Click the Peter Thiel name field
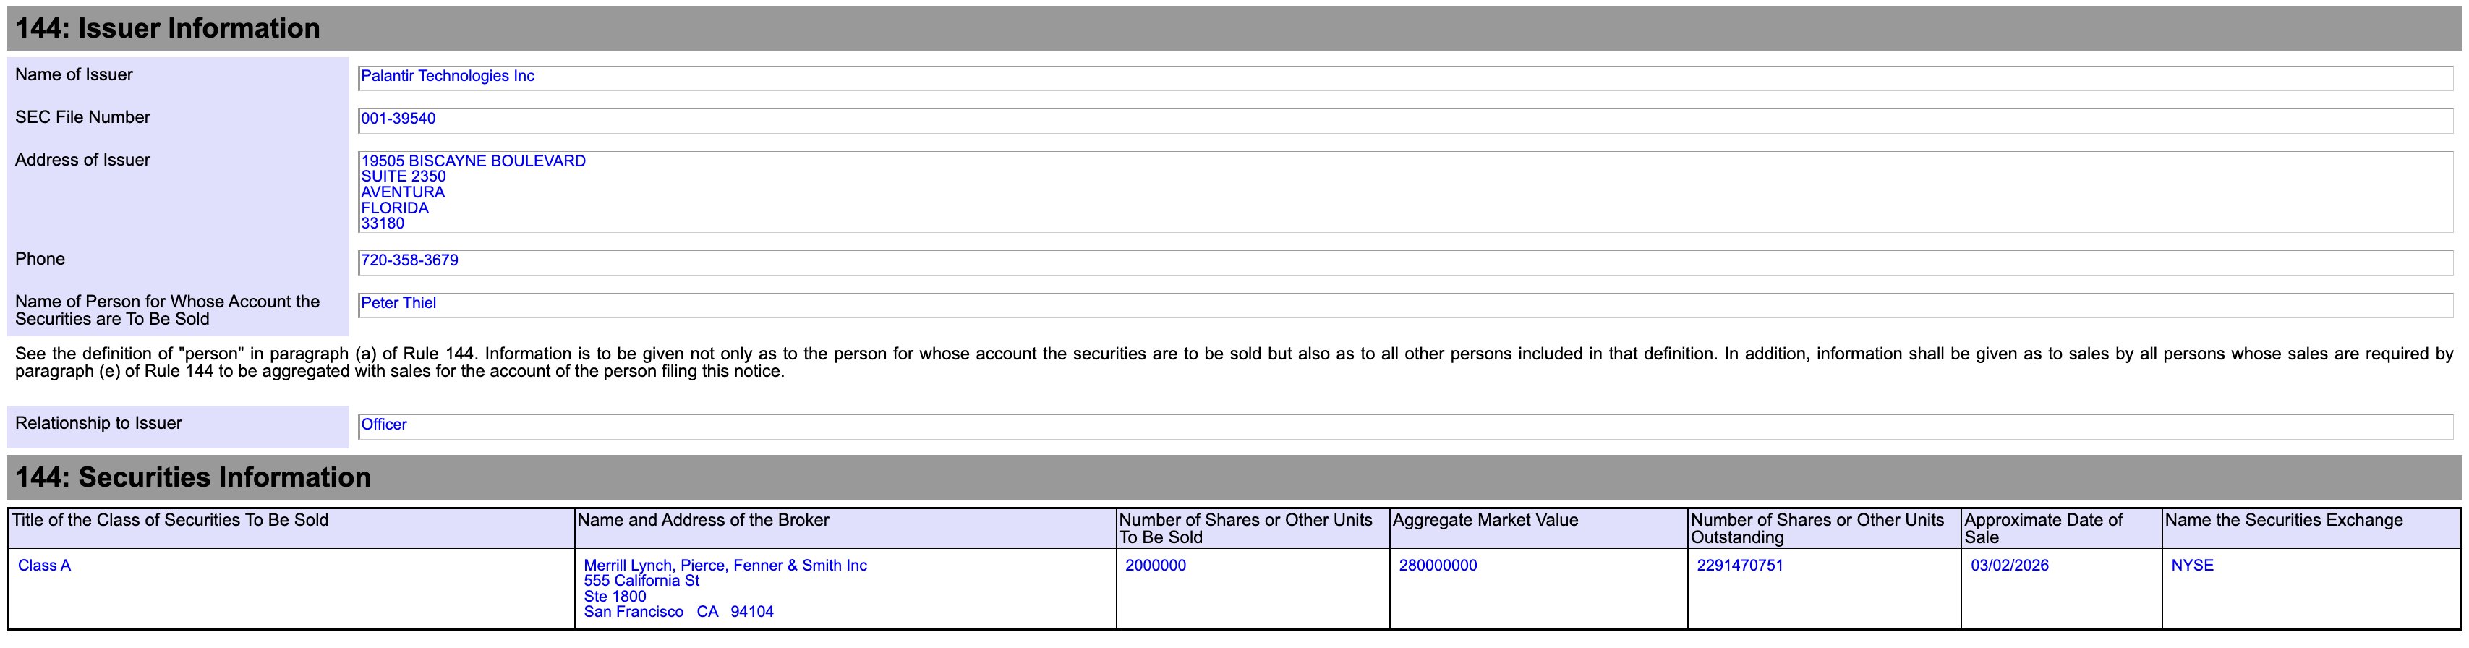 [1404, 304]
